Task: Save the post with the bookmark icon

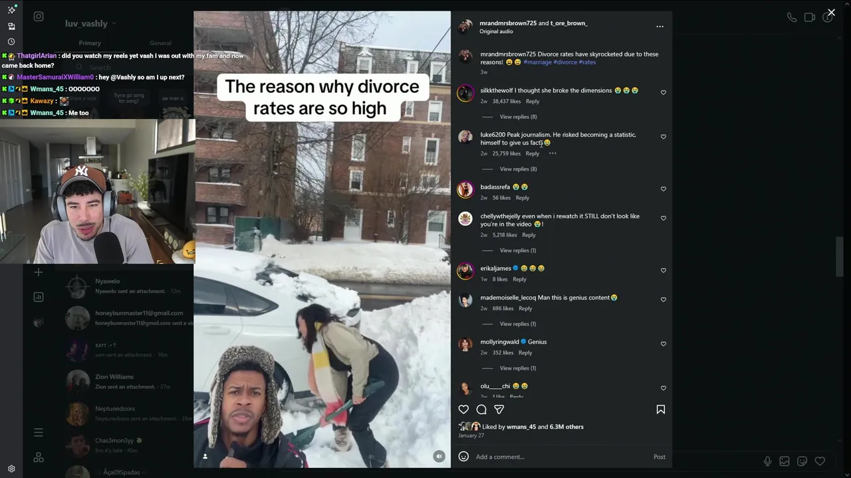Action: click(661, 410)
